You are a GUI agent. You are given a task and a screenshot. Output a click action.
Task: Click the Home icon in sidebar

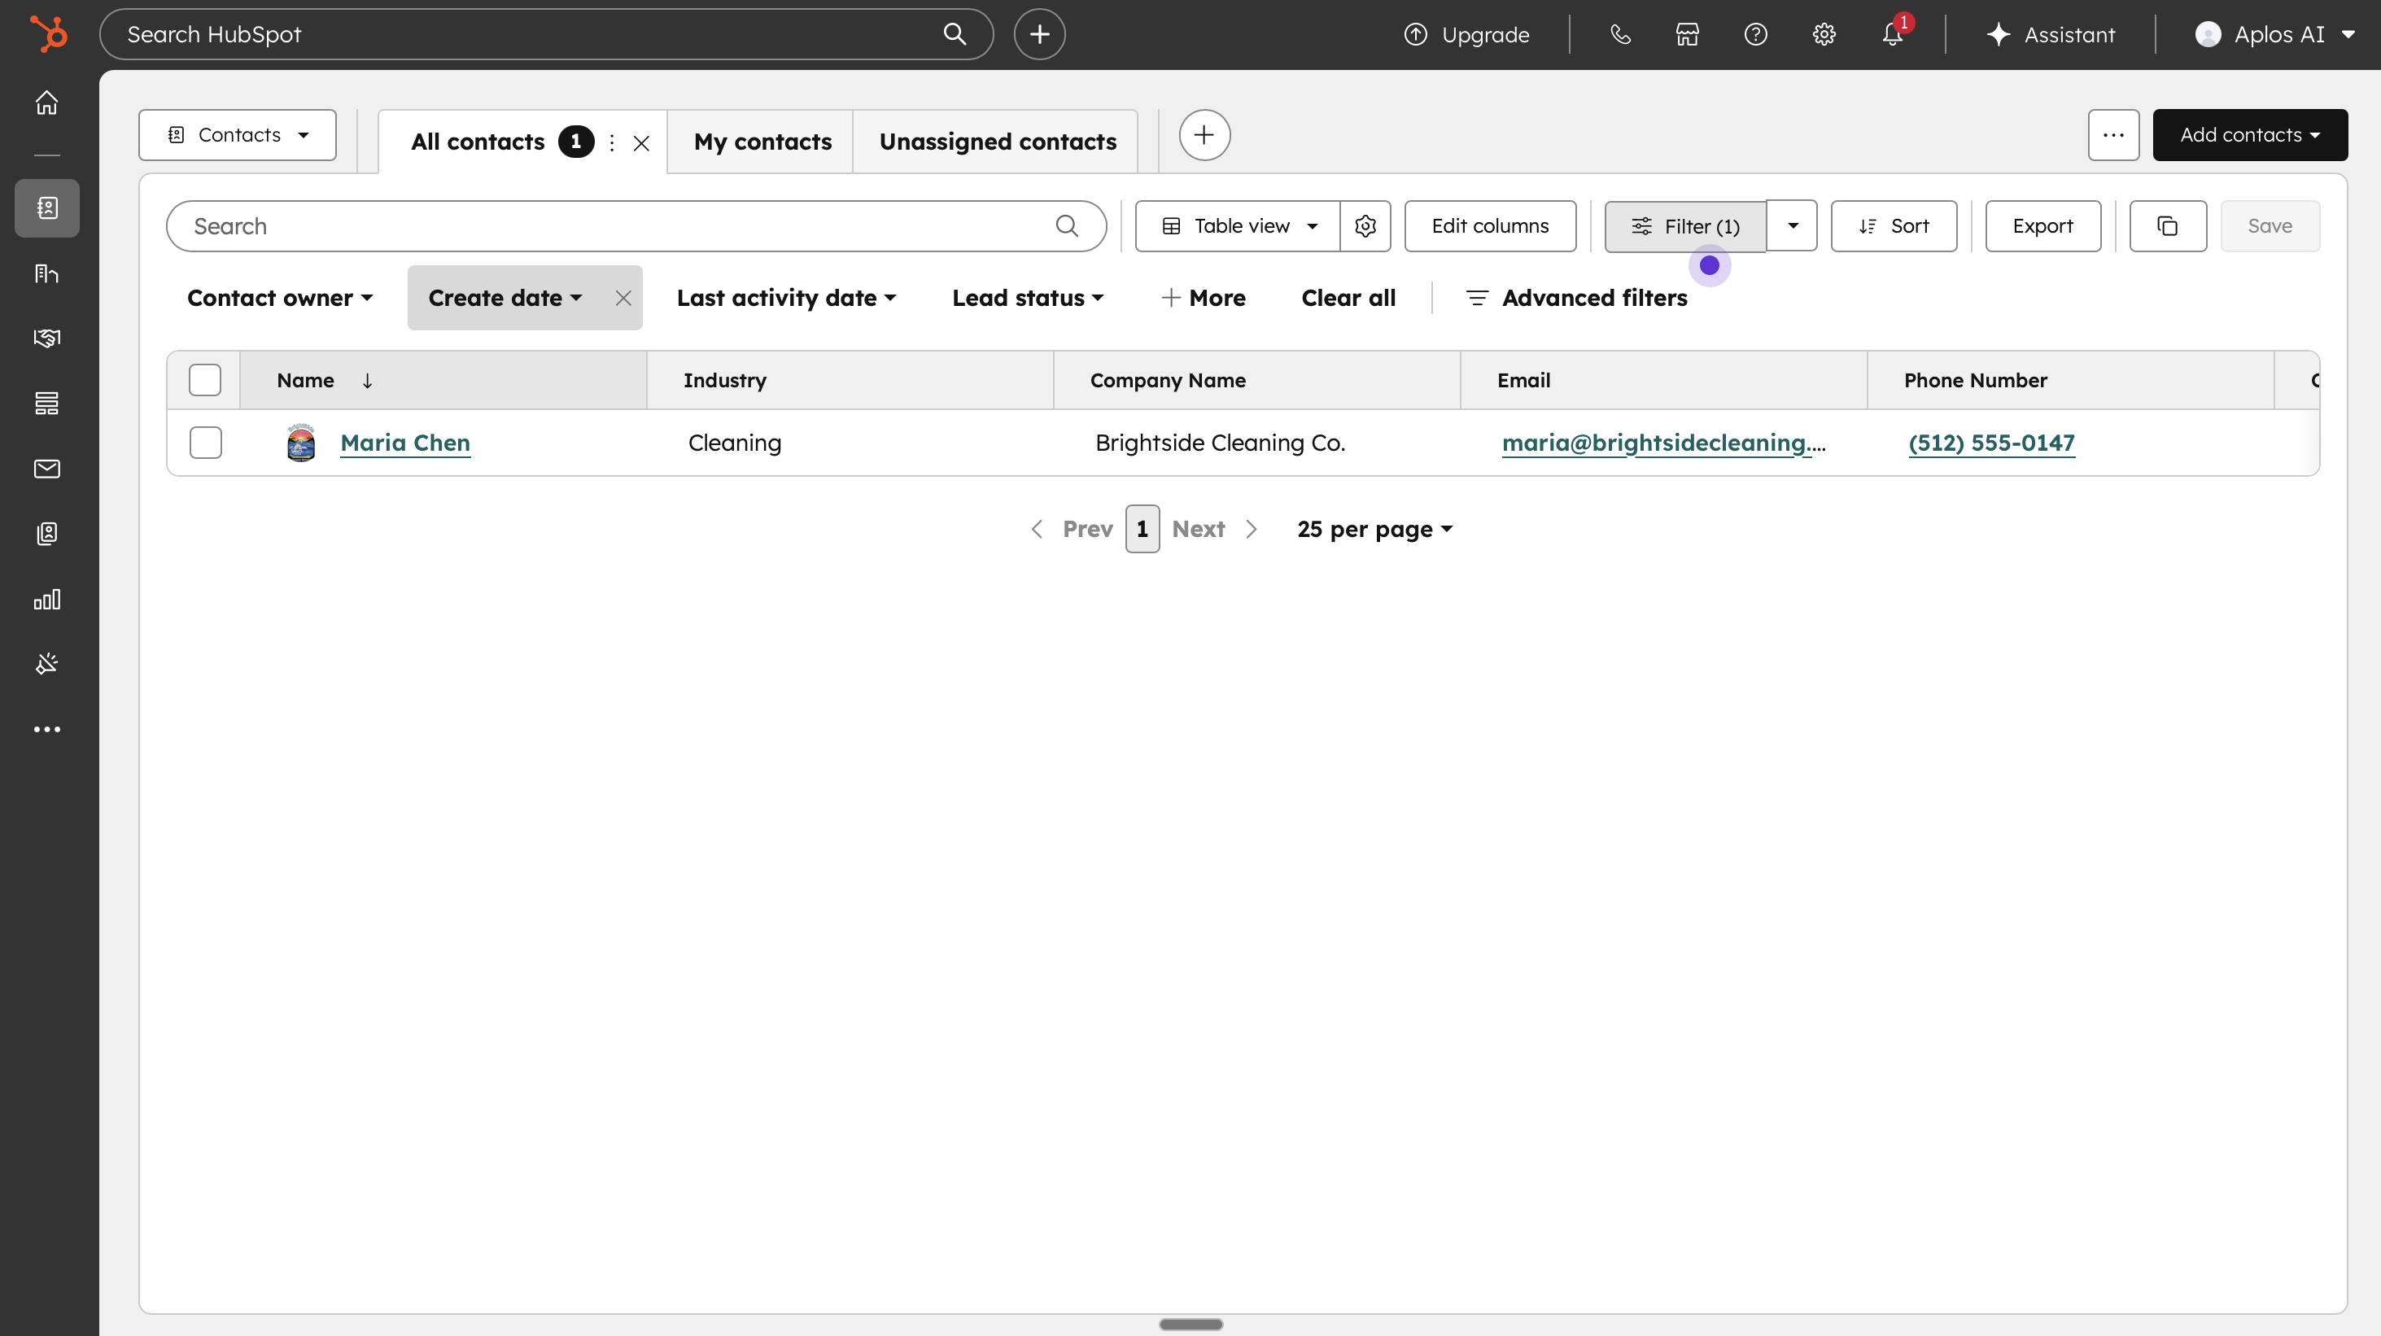tap(46, 103)
